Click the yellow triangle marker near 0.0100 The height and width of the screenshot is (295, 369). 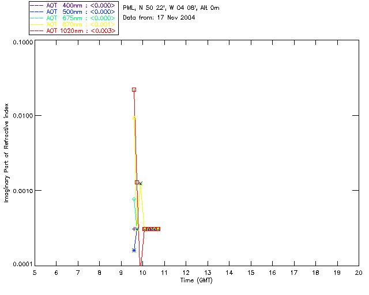coord(134,118)
